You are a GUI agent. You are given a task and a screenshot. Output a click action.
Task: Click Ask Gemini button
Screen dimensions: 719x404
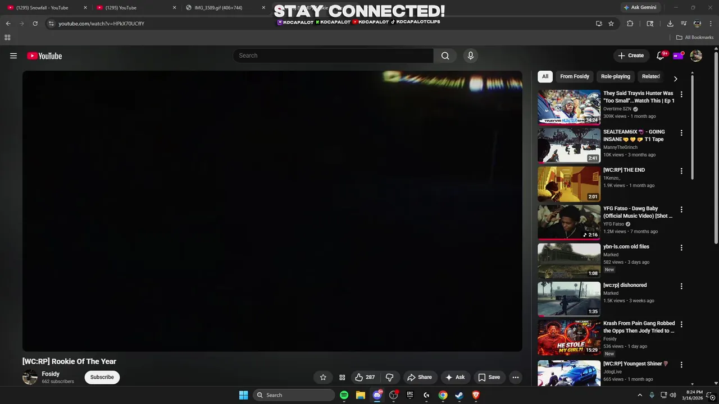[639, 7]
